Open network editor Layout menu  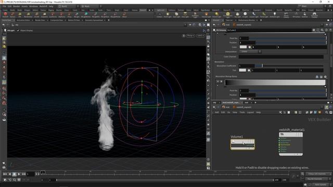pyautogui.click(x=250, y=112)
